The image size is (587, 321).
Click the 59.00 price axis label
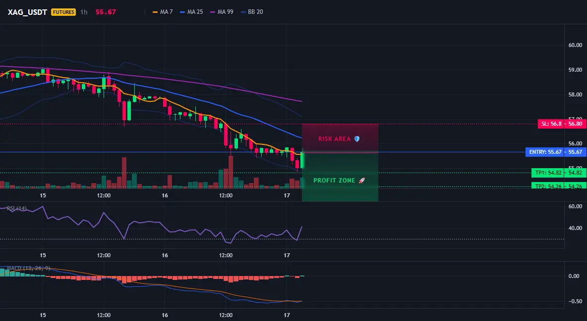(575, 70)
